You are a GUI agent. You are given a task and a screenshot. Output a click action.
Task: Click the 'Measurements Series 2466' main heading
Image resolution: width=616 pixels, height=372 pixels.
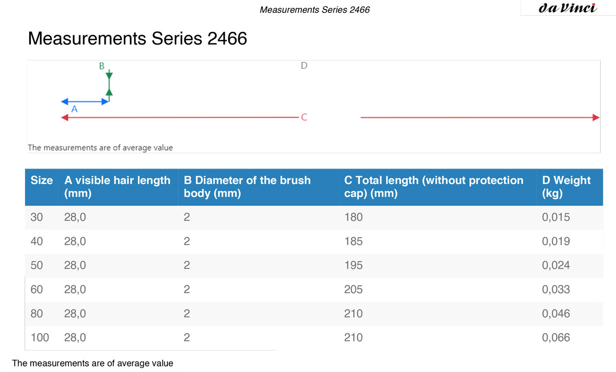coord(138,38)
